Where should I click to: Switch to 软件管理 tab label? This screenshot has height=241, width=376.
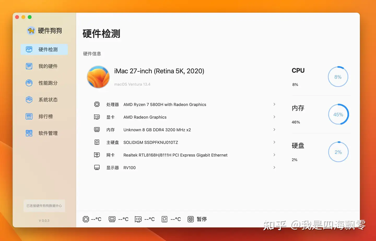point(48,133)
